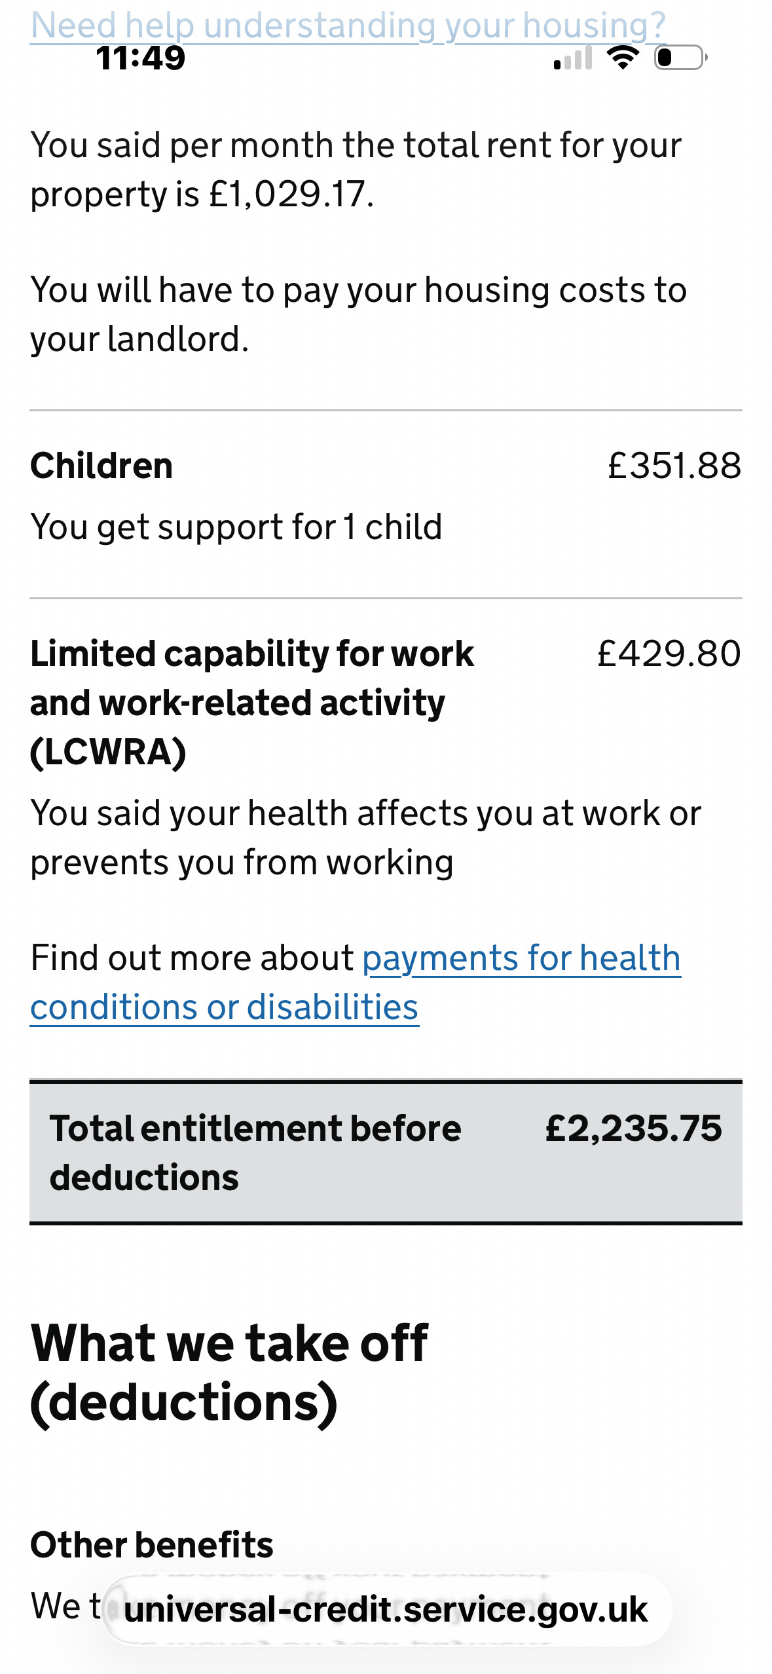772x1674 pixels.
Task: Select the Children £351.88 amount
Action: point(674,466)
